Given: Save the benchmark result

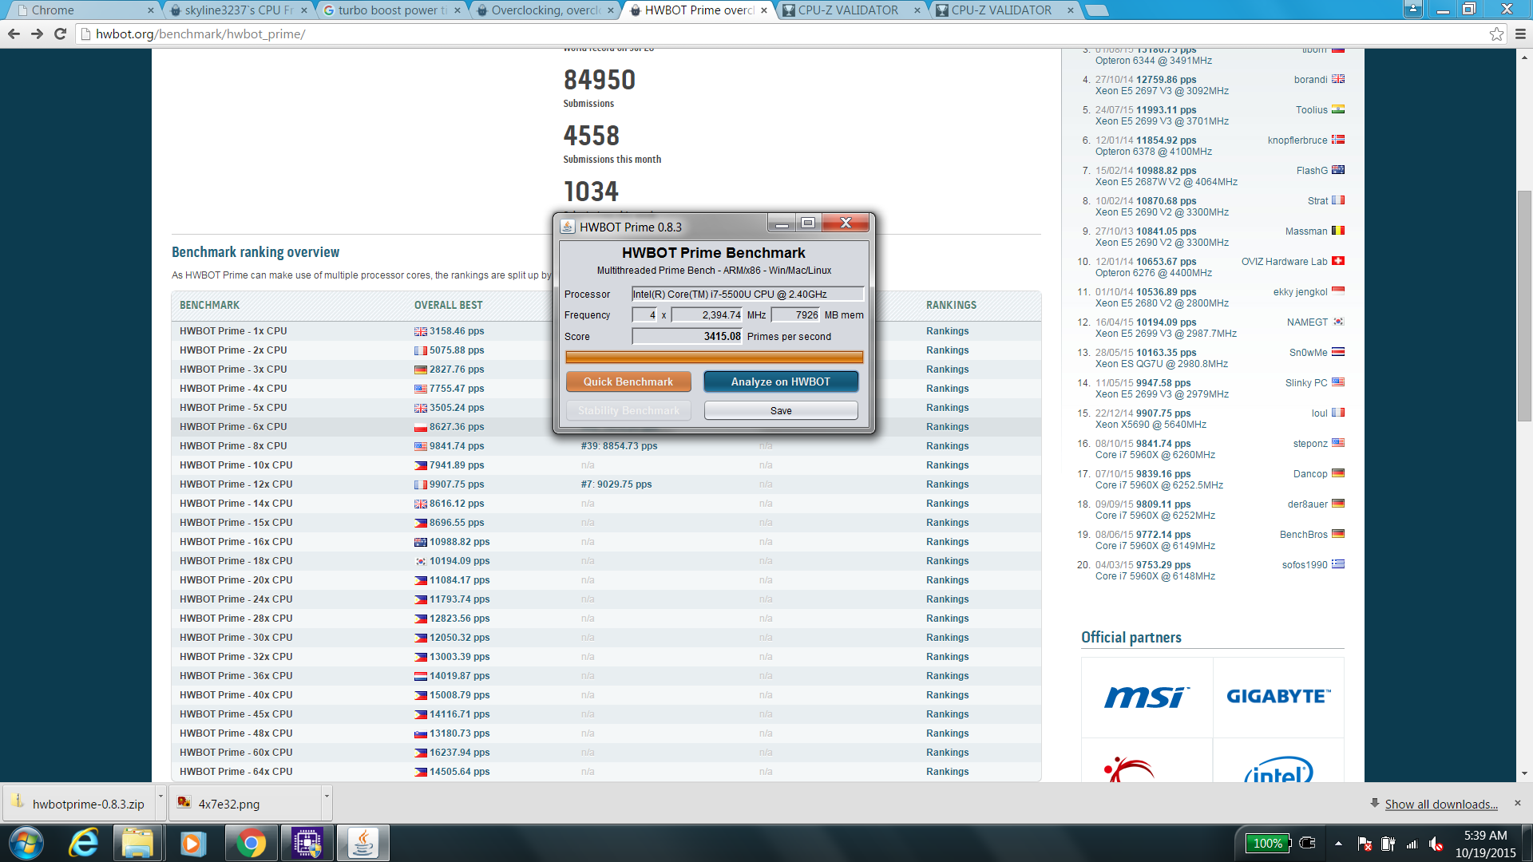Looking at the screenshot, I should (x=781, y=410).
